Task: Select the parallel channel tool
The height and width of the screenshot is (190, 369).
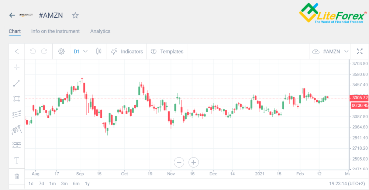Action: (x=17, y=114)
